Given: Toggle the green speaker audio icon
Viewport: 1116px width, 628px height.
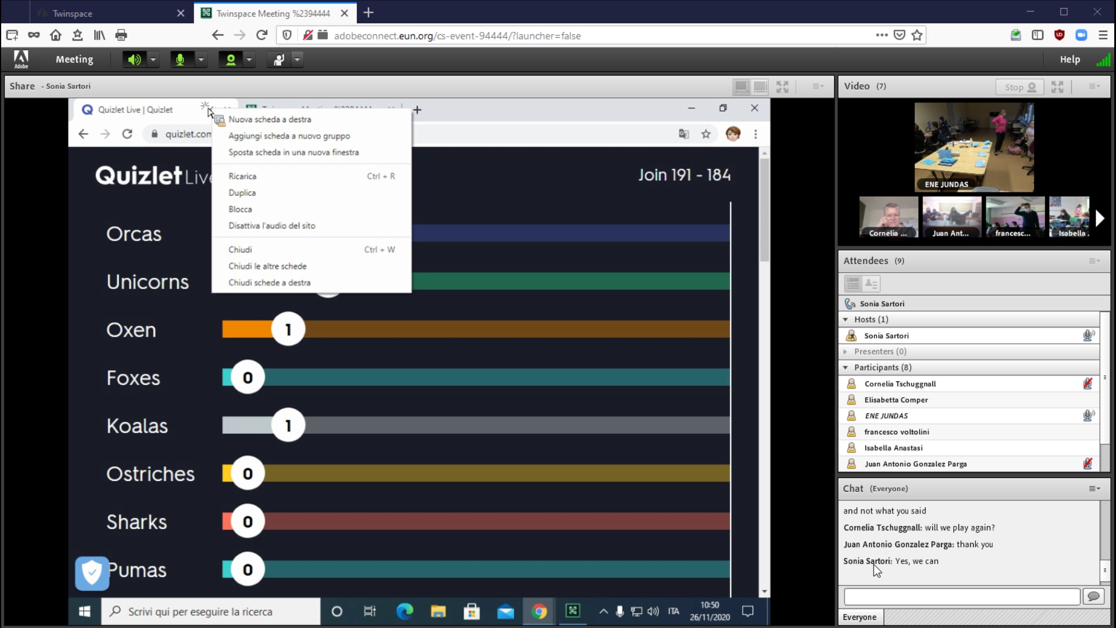Looking at the screenshot, I should click(134, 59).
